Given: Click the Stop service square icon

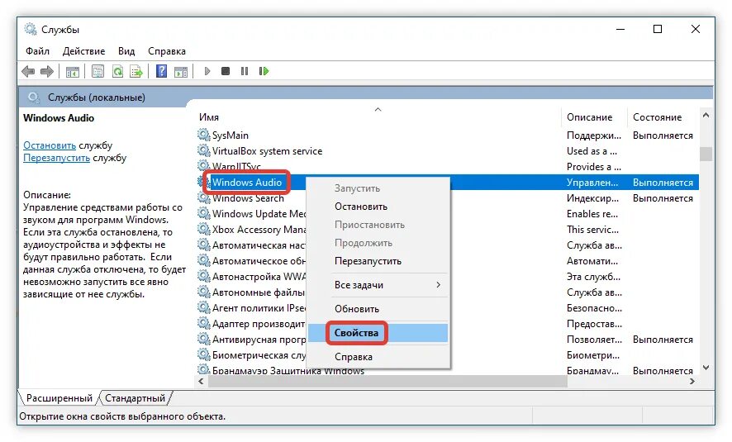Looking at the screenshot, I should pos(226,71).
